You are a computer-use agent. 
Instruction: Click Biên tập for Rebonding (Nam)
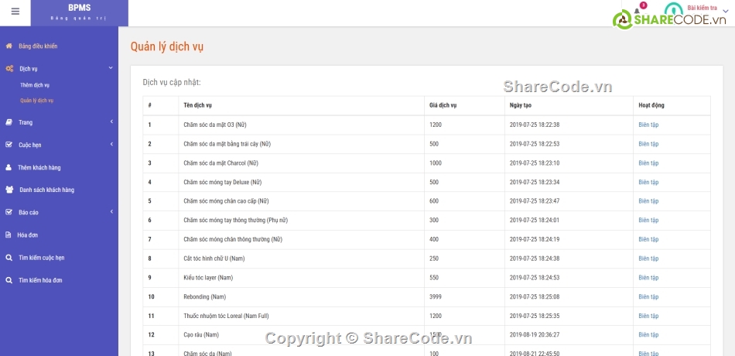[x=648, y=297]
